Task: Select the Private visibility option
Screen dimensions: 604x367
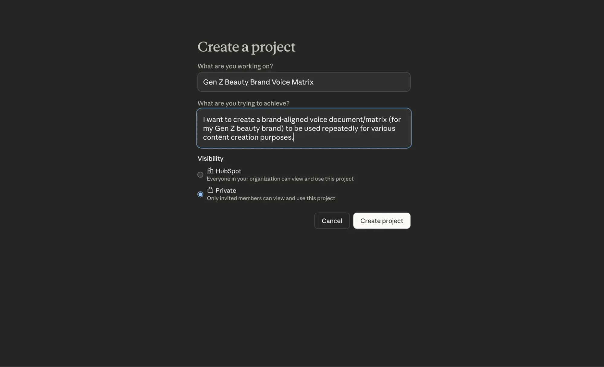Action: click(200, 194)
